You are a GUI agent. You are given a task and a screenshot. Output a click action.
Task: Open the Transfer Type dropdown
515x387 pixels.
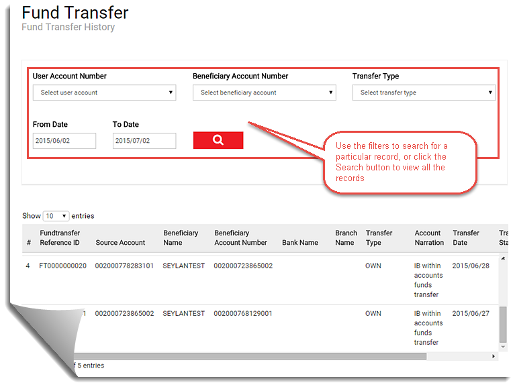(x=424, y=93)
